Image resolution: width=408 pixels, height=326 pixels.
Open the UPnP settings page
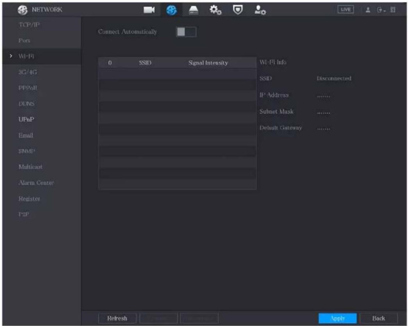26,120
